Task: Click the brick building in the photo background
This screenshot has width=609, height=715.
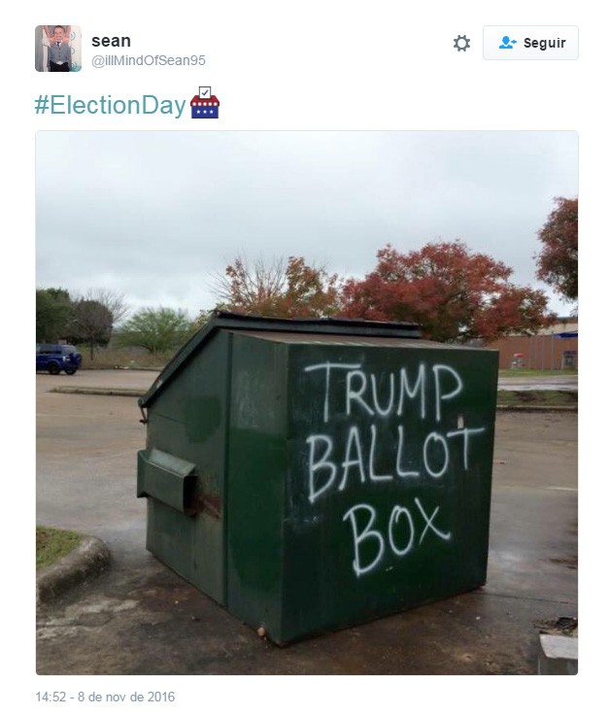Action: coord(536,349)
